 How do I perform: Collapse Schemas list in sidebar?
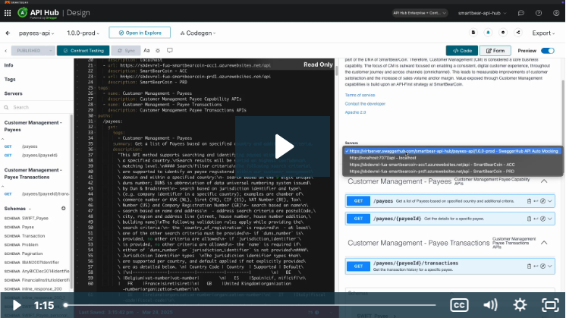click(30, 209)
